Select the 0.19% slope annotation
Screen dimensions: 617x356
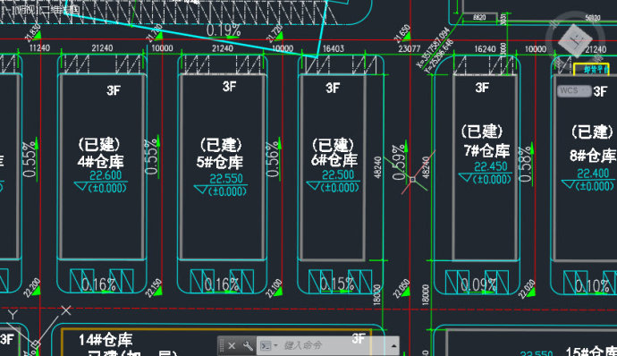pos(224,30)
